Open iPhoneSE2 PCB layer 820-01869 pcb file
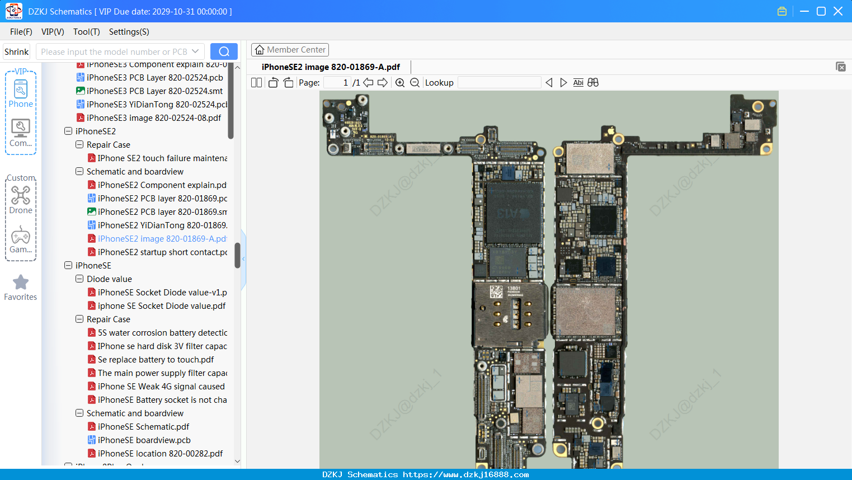852x480 pixels. (x=157, y=199)
